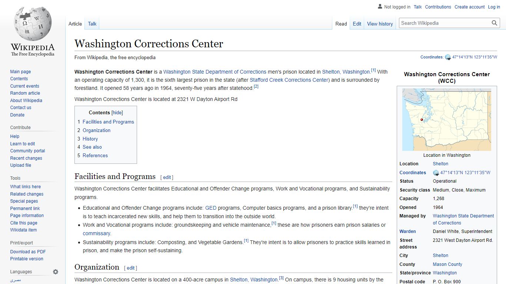Switch to the Talk tab
Viewport: 506px width, 284px height.
pyautogui.click(x=92, y=24)
